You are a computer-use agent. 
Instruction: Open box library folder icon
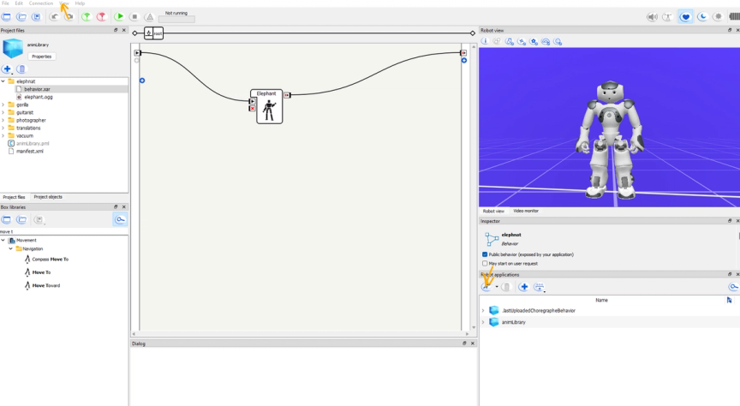(x=21, y=219)
